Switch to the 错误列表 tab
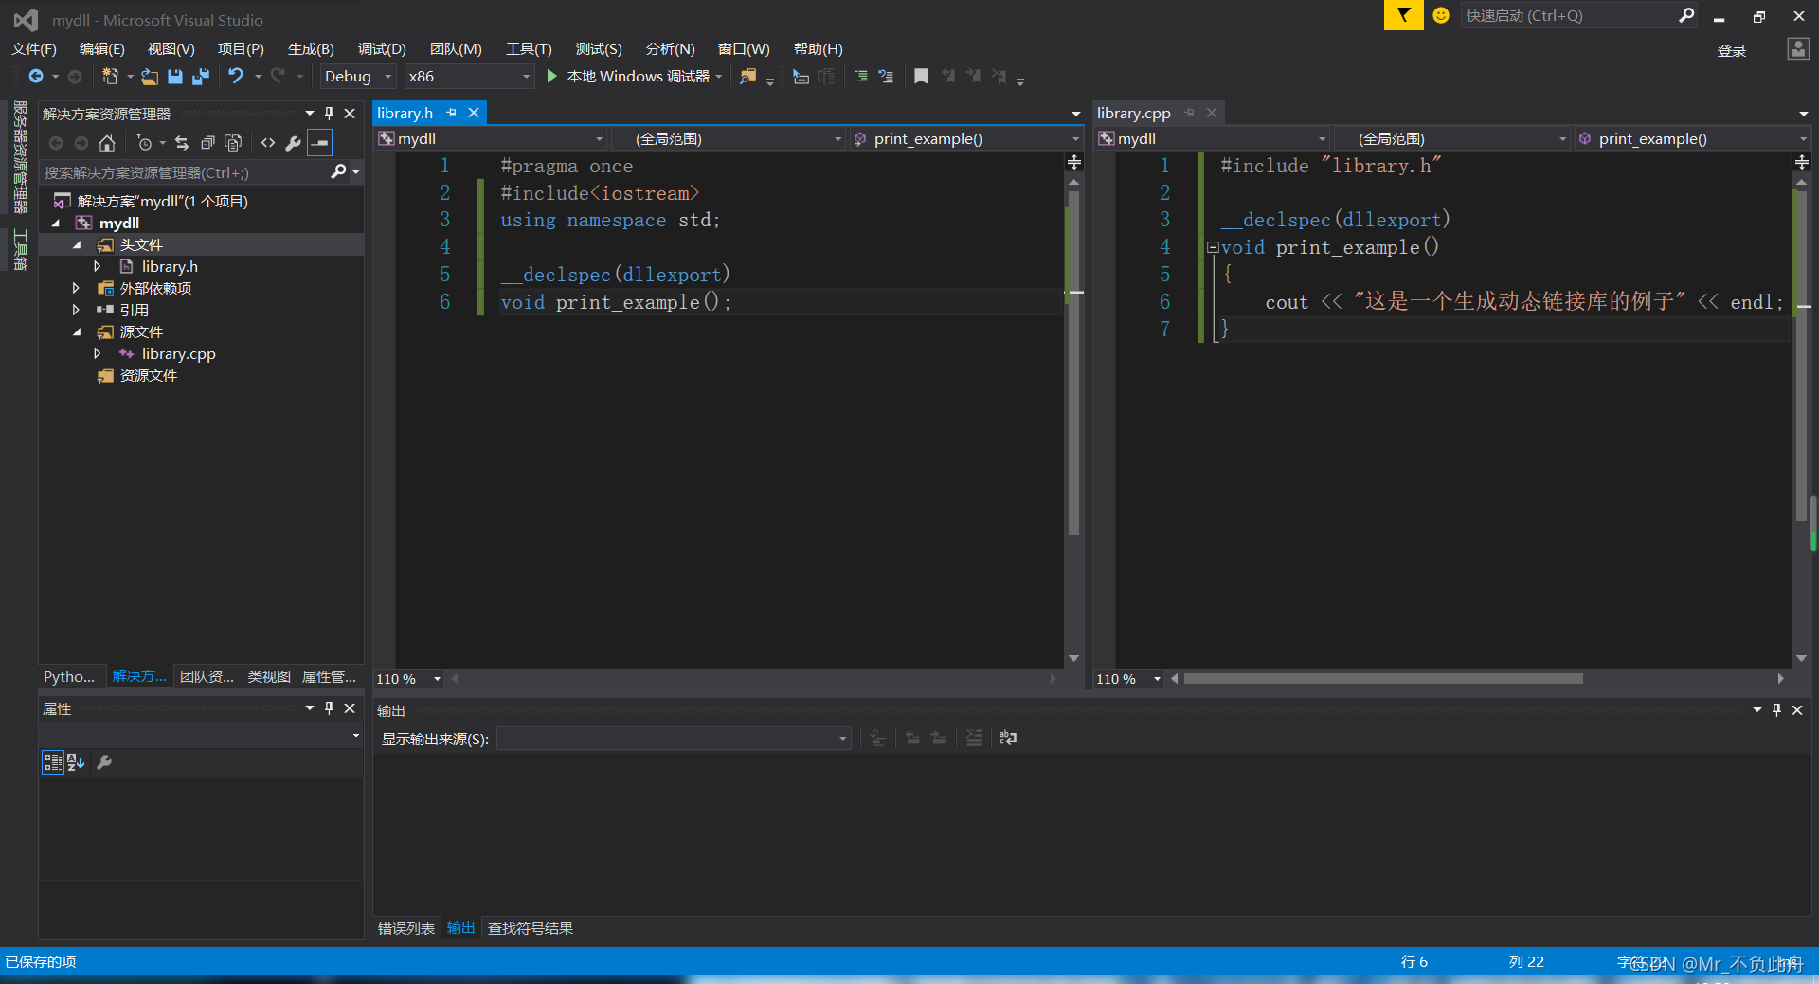The width and height of the screenshot is (1819, 984). 406,929
